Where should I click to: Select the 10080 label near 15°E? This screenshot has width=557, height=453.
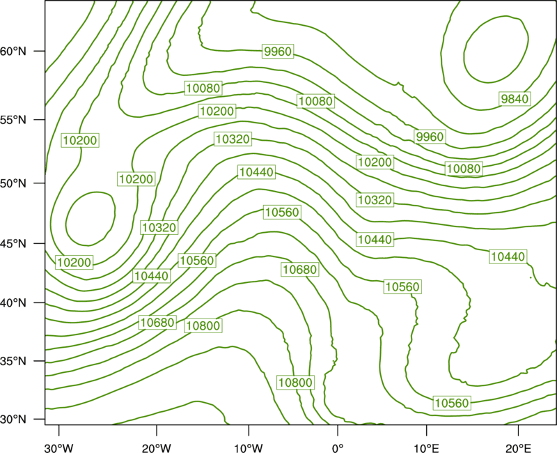tap(464, 168)
